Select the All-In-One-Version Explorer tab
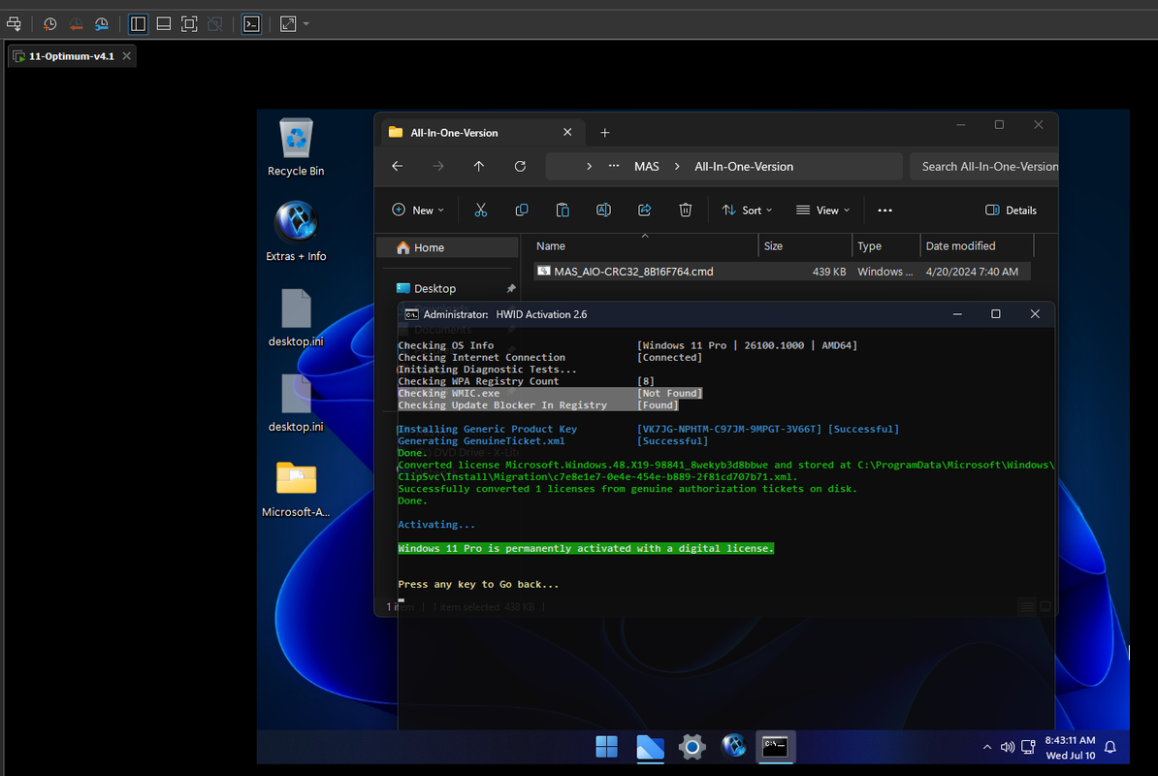Image resolution: width=1158 pixels, height=776 pixels. pos(454,133)
